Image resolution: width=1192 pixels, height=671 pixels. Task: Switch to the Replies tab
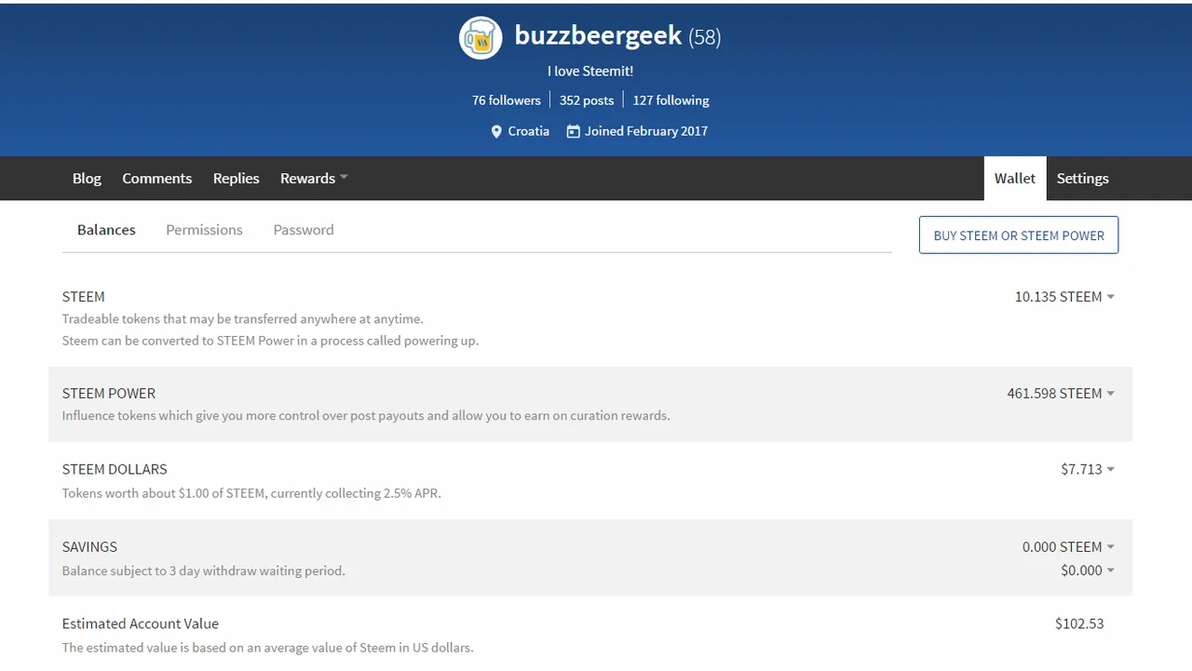(236, 179)
